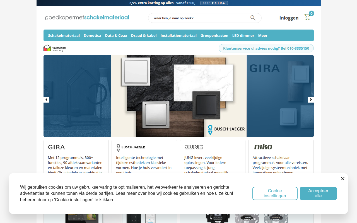Click the Busch-Jaeger banner image
Screen dimensions: 357x223
179,96
